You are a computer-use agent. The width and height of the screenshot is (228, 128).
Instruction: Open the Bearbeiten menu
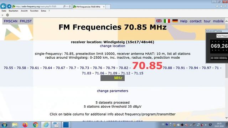[14, 11]
